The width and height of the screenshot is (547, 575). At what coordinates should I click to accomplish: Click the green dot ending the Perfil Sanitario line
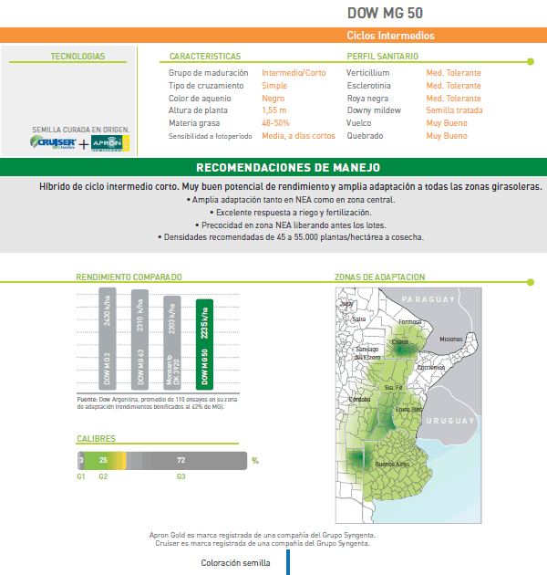531,62
